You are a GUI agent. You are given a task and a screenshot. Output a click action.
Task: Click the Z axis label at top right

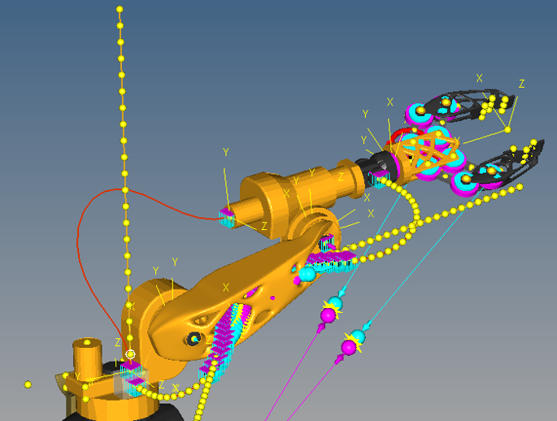tap(521, 84)
